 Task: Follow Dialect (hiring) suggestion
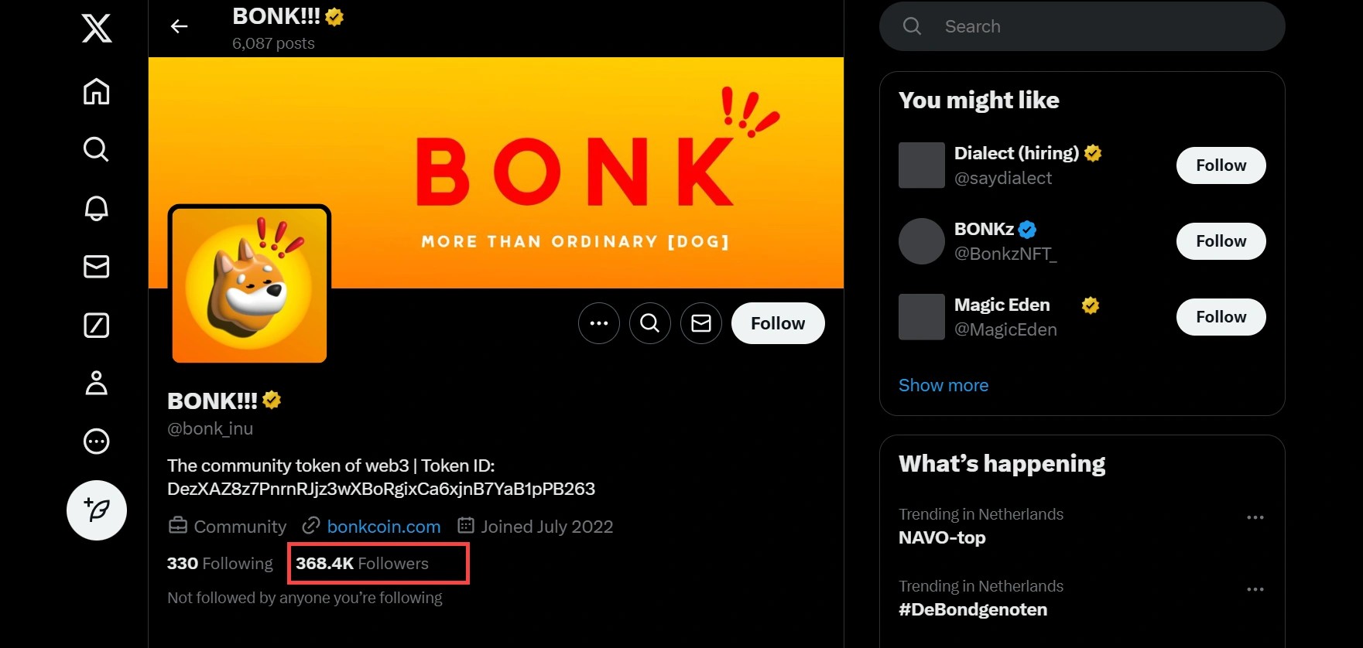pyautogui.click(x=1221, y=165)
